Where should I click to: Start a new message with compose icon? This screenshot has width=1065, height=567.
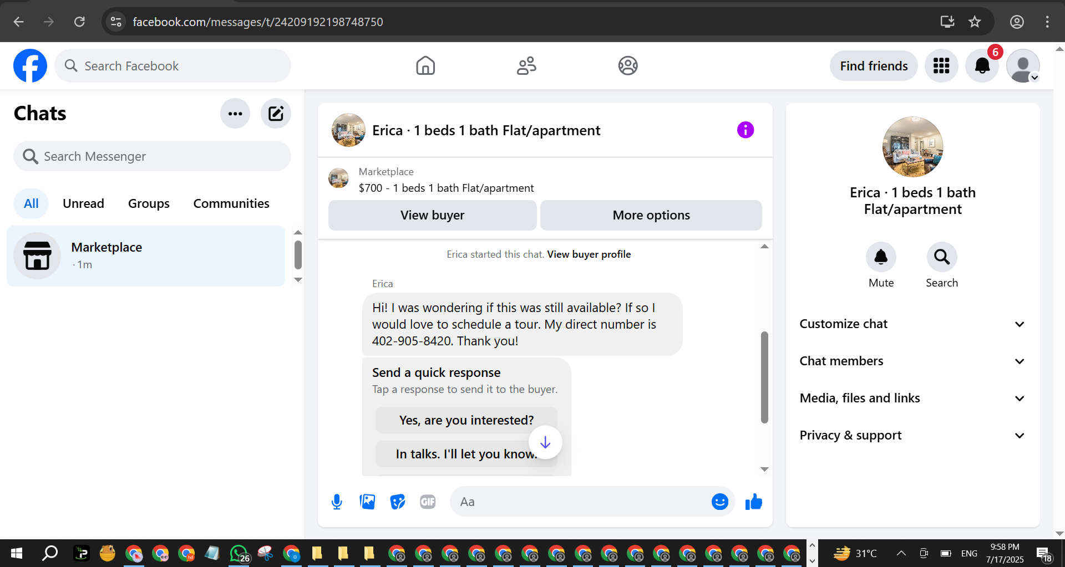[276, 114]
